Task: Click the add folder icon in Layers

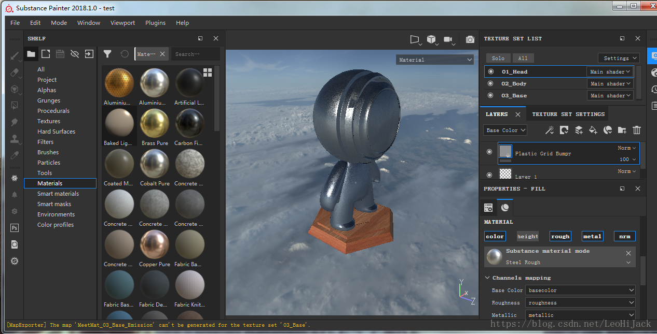Action: 622,130
